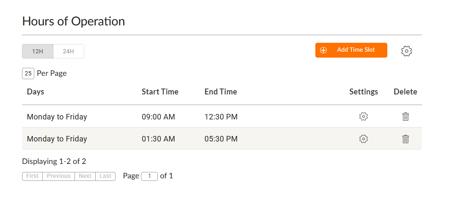Image resolution: width=458 pixels, height=205 pixels.
Task: Sort by the Days column header
Action: pos(36,91)
